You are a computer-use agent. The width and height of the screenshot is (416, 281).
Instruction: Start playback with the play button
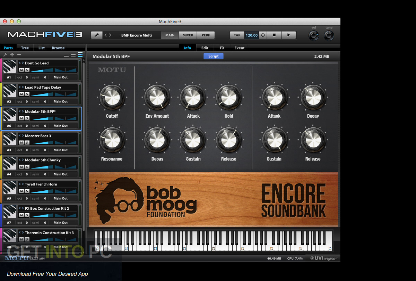click(288, 35)
